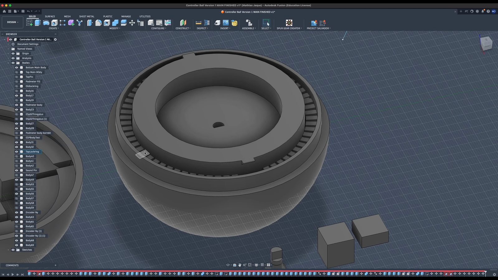Switch to the SHEET METAL tab

87,16
